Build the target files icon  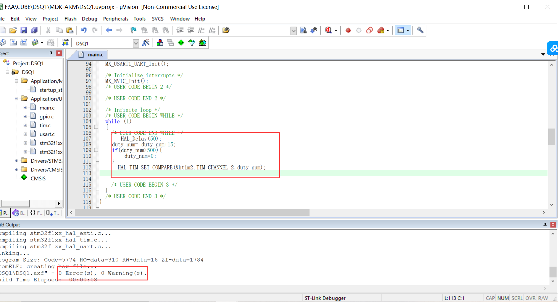coord(13,43)
